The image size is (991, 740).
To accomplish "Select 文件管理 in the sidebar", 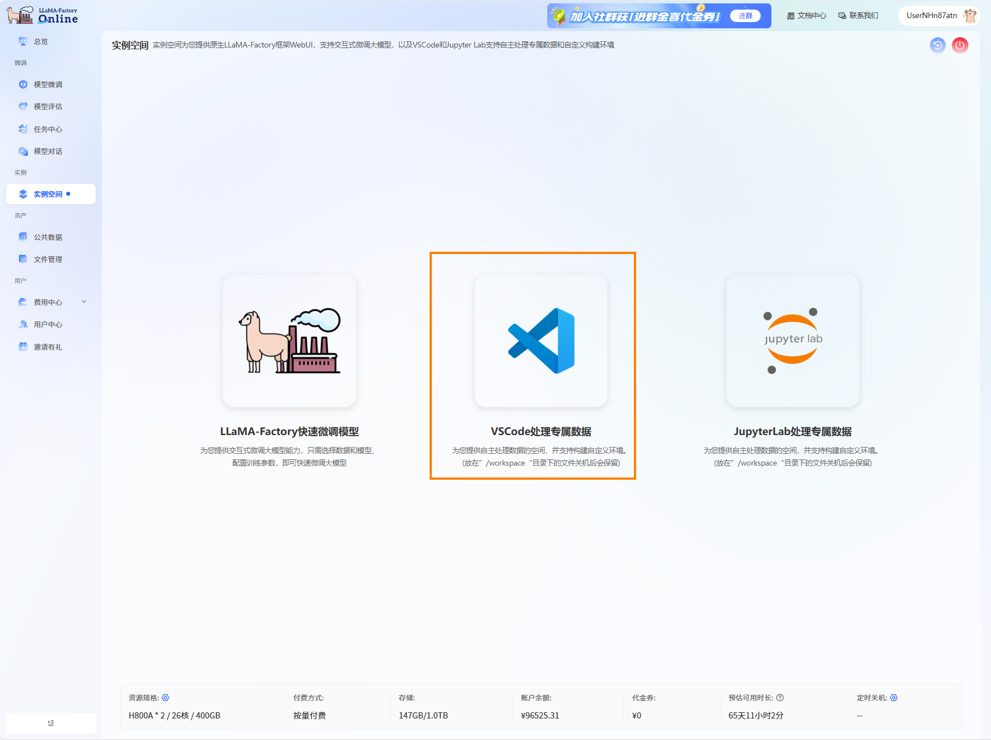I will 48,259.
